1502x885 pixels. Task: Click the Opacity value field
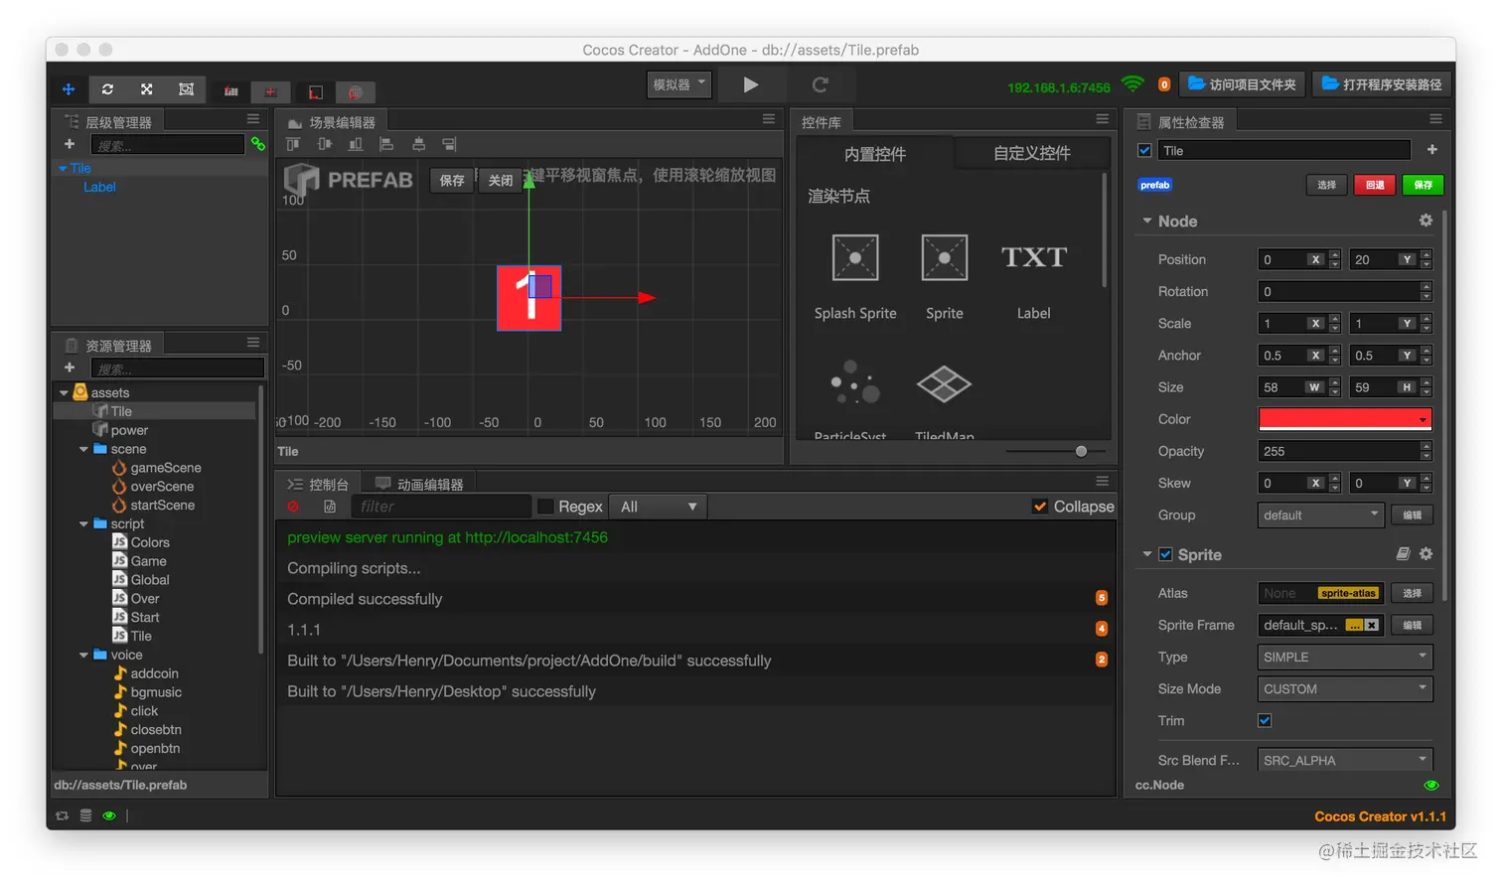[x=1339, y=451]
